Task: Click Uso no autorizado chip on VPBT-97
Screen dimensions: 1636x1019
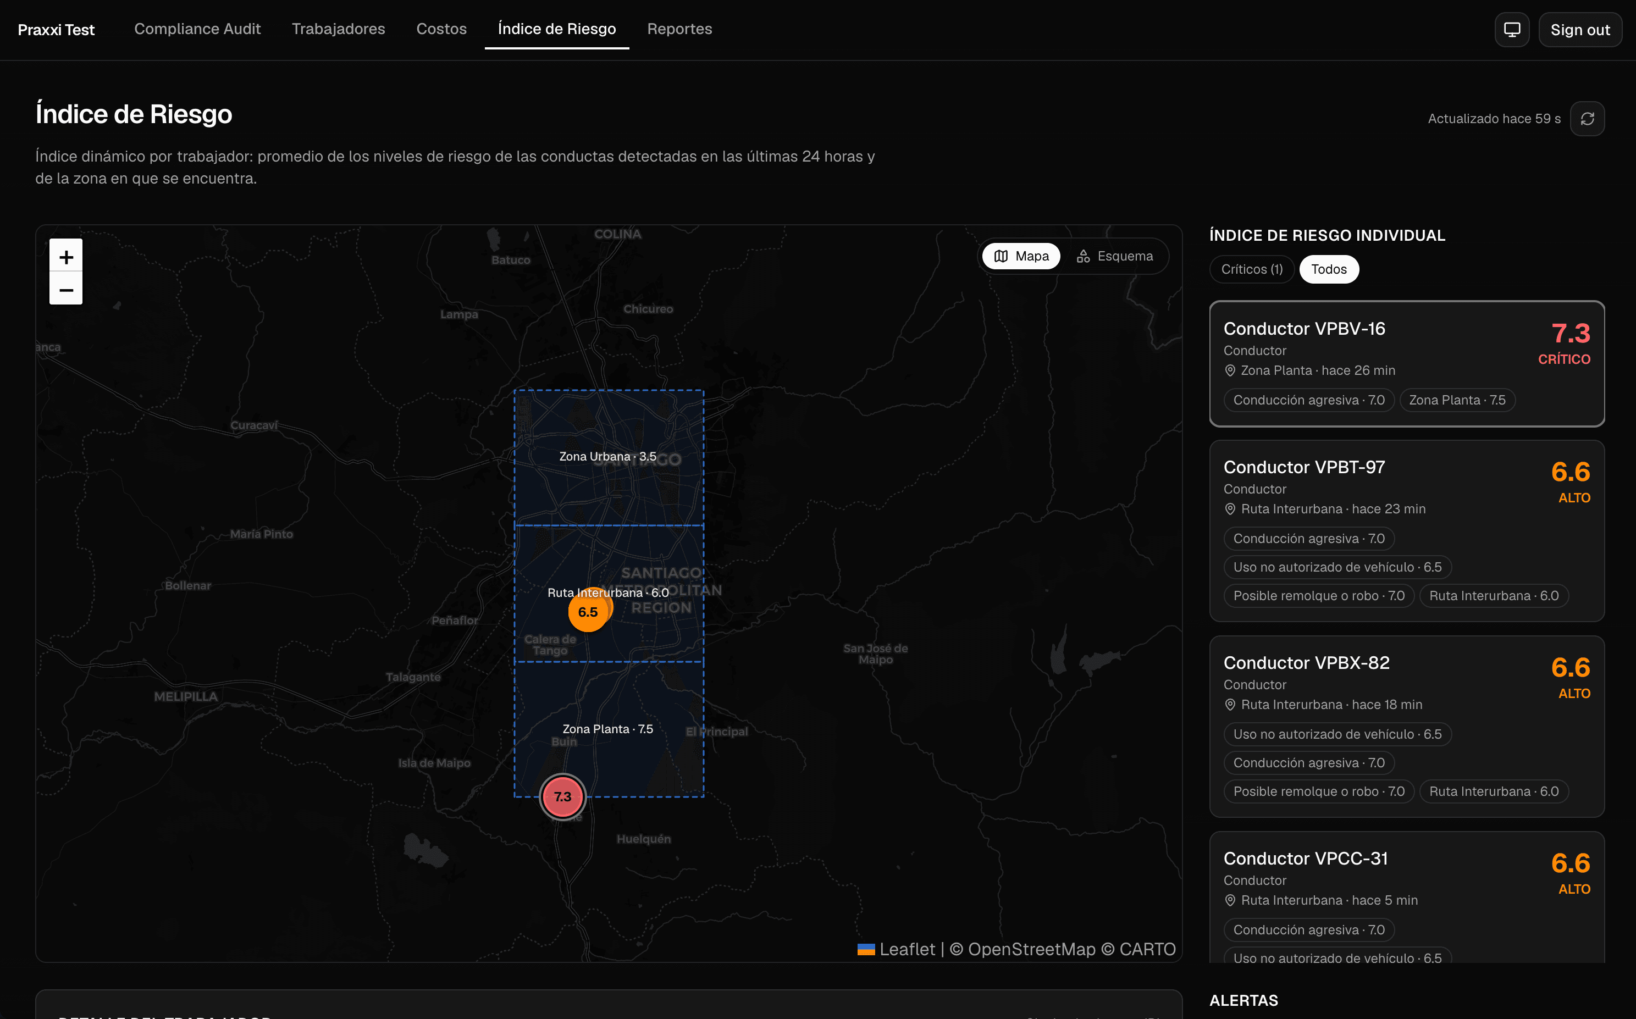Action: coord(1337,567)
